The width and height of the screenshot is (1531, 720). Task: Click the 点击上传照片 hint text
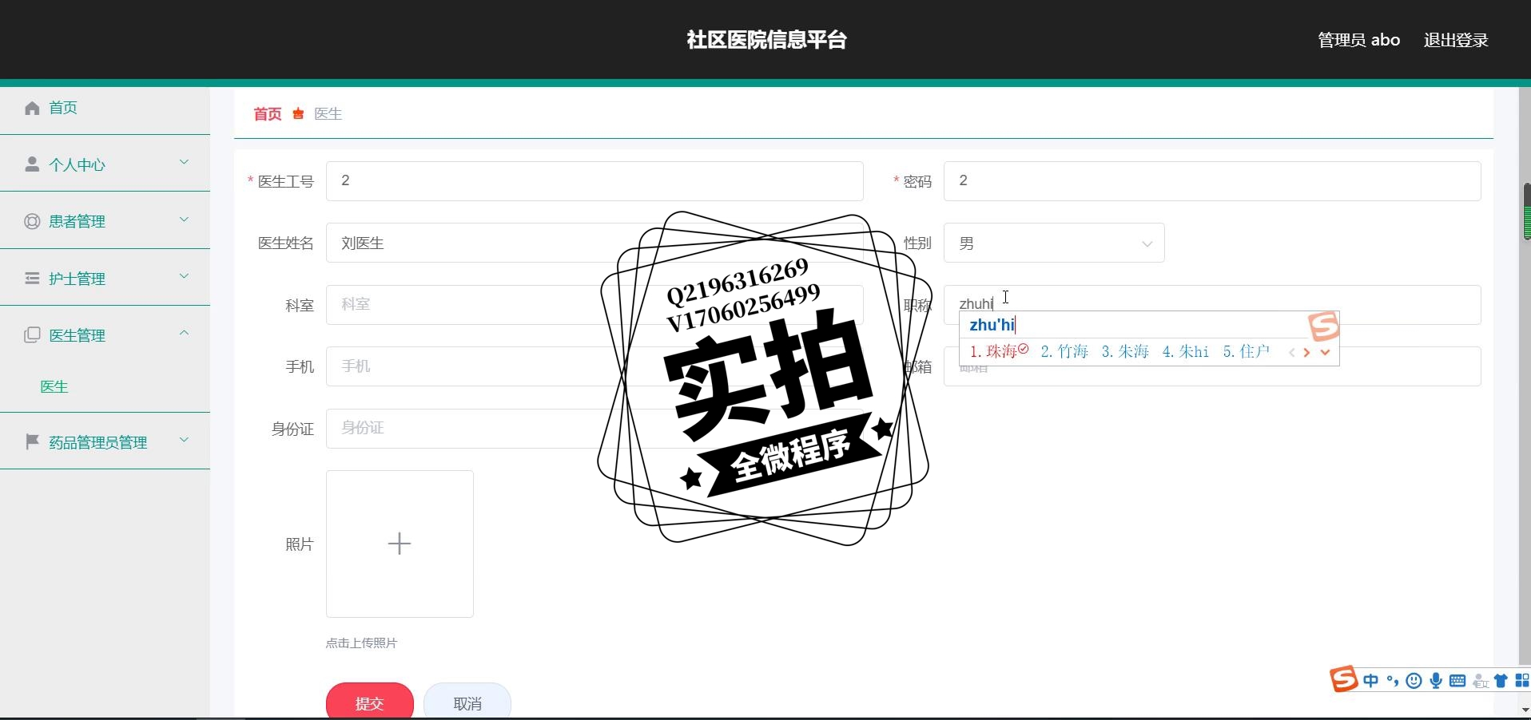click(x=361, y=643)
